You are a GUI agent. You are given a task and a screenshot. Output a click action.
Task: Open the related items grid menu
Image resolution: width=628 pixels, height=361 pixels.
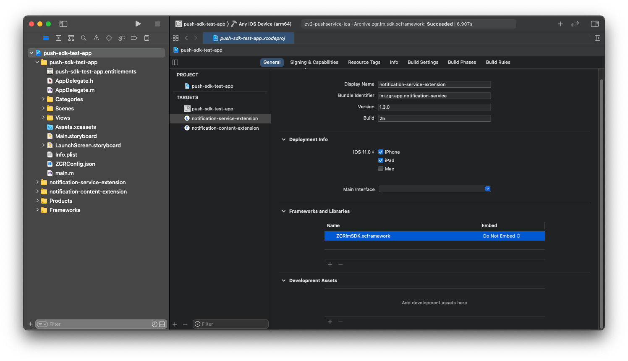click(176, 38)
